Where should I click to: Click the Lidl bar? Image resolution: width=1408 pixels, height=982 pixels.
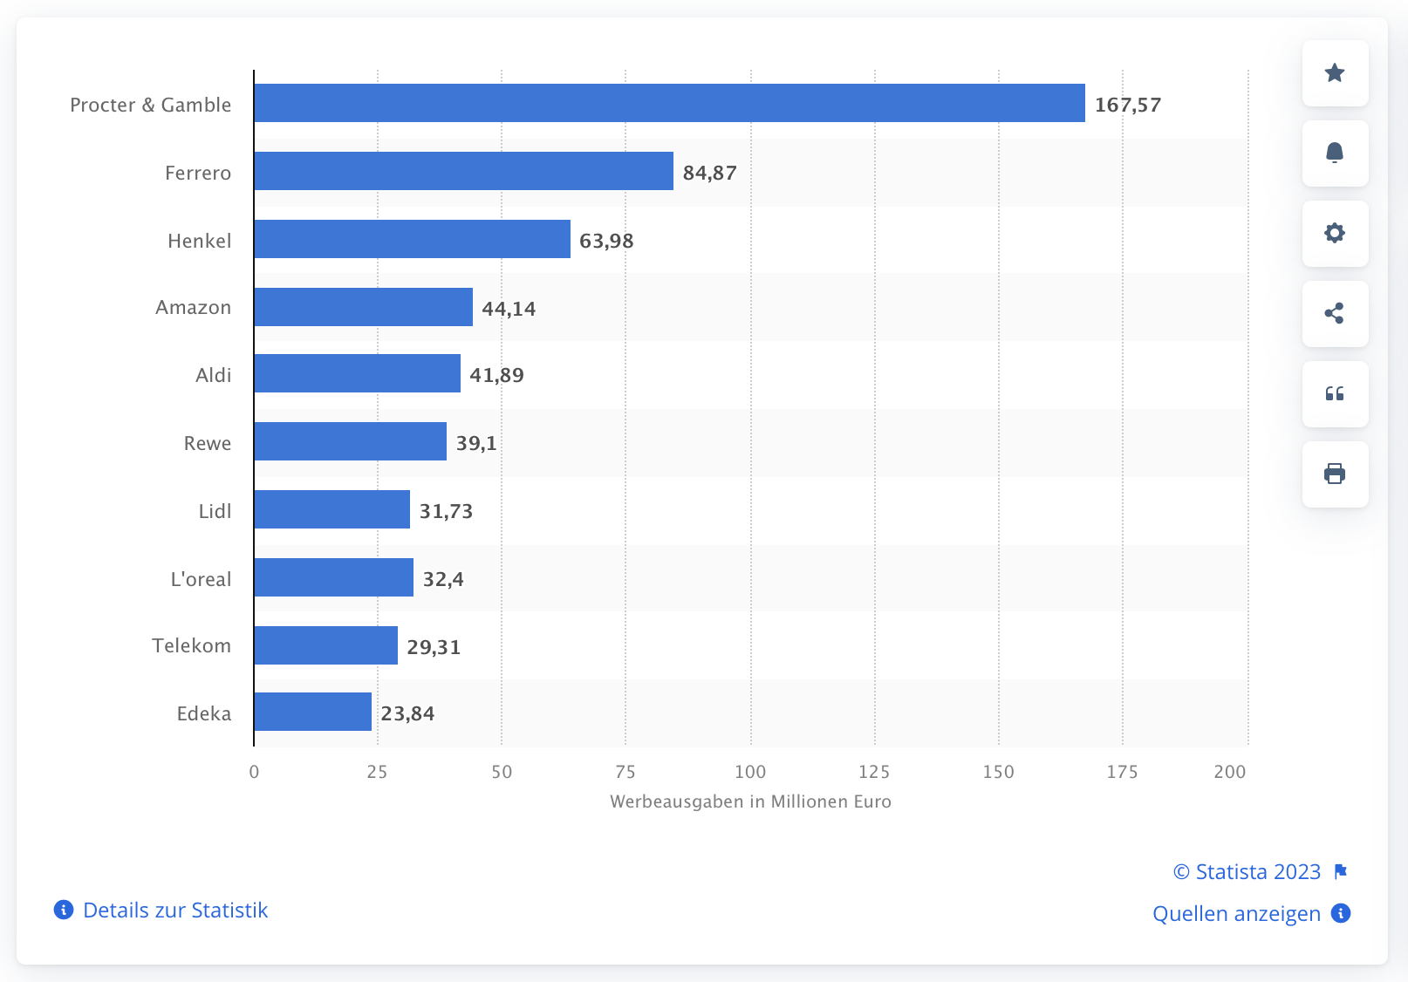pos(332,509)
